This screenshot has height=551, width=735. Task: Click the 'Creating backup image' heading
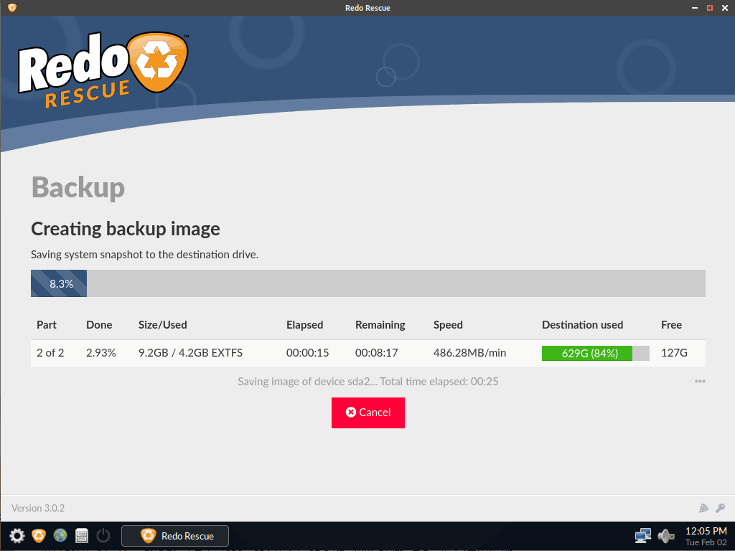click(x=126, y=229)
